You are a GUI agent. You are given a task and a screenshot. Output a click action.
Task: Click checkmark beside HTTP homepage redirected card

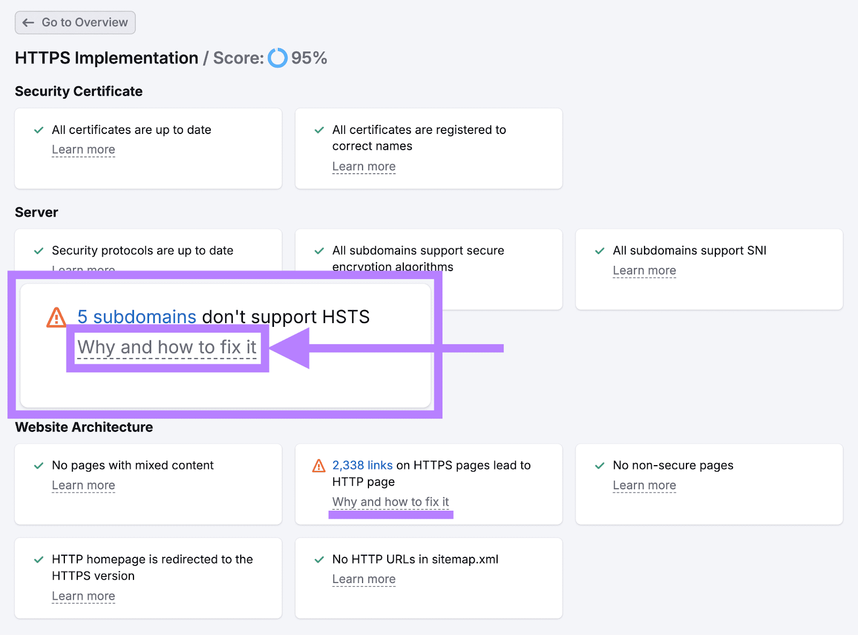point(39,560)
